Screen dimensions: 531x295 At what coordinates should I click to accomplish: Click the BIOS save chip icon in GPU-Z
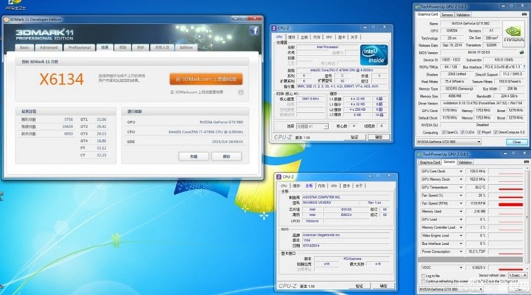[522, 52]
